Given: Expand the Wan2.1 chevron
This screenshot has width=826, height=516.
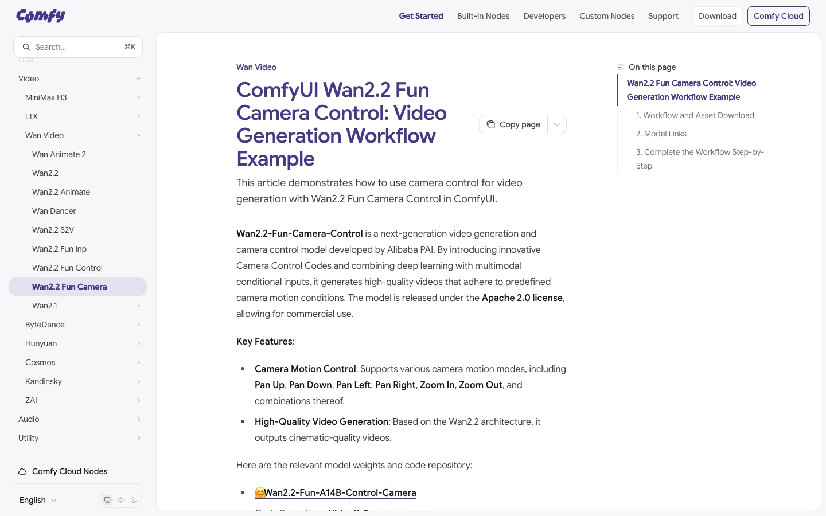Looking at the screenshot, I should coord(139,306).
